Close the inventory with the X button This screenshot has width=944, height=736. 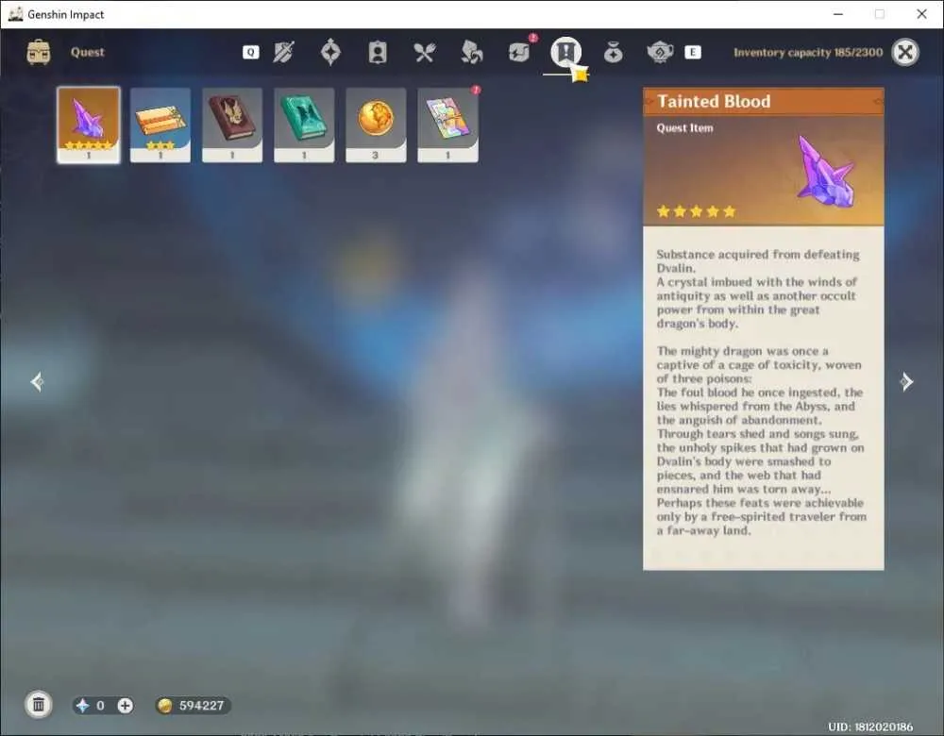(x=905, y=52)
